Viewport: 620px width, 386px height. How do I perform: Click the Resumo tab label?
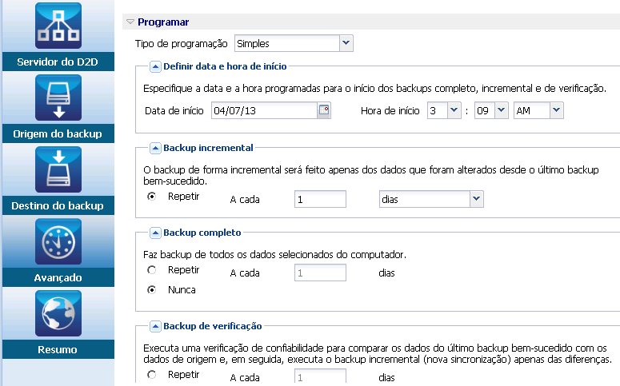[x=58, y=350]
